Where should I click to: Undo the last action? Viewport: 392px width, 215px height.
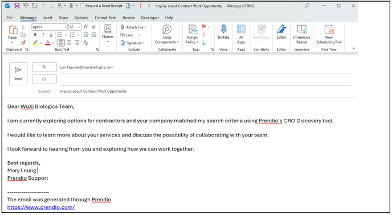(x=26, y=6)
